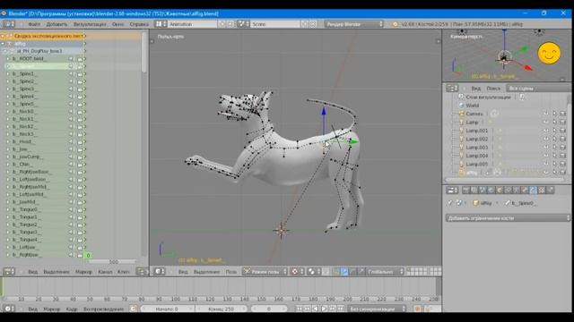Jump to the last frame in timeline
Viewport: 574px width, 322px height.
click(341, 309)
